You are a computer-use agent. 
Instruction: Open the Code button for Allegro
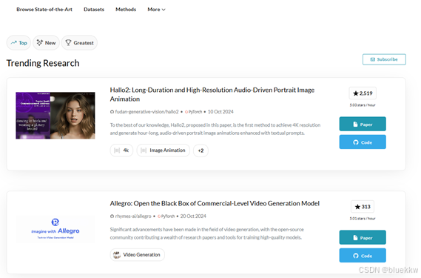point(363,256)
